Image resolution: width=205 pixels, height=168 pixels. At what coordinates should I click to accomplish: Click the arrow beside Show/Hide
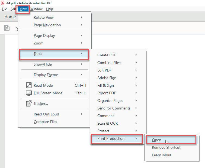click(81, 64)
